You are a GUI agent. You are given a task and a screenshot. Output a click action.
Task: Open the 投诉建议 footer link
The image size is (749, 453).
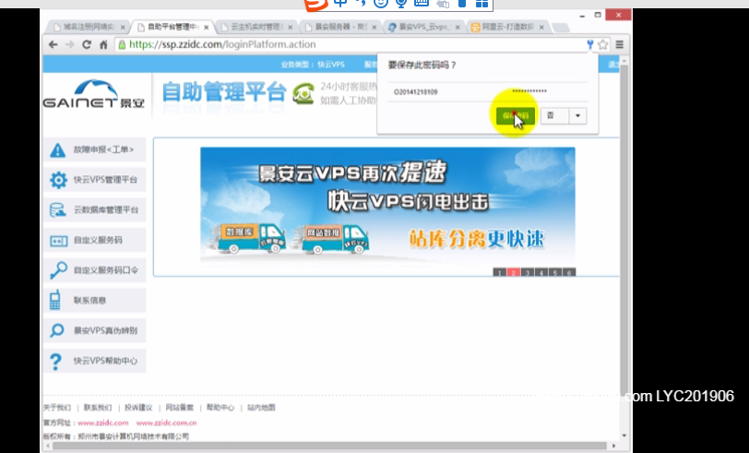[138, 408]
